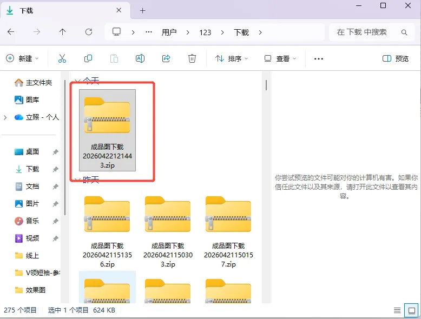Click 下载 in the breadcrumb path
This screenshot has height=319, width=421.
click(x=241, y=32)
